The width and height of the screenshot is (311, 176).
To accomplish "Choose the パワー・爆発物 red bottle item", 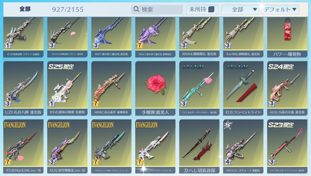I will [287, 37].
